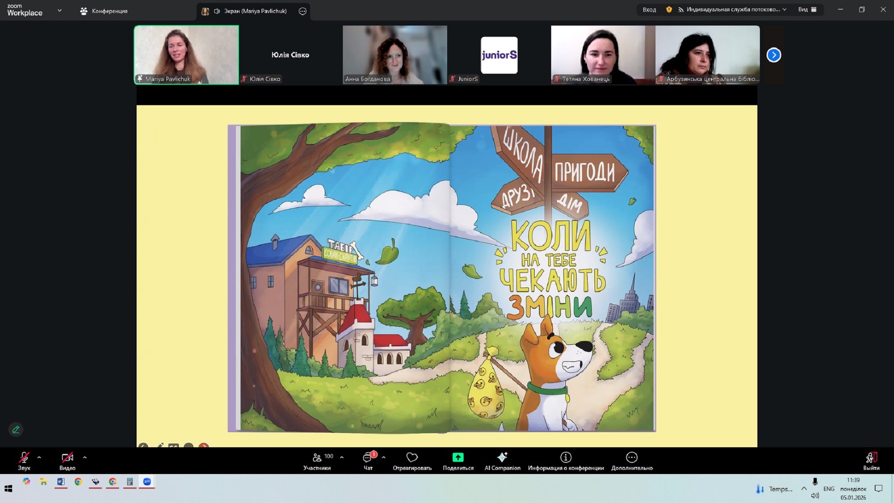Screen dimensions: 894x503
Task: Open the Вид view menu
Action: [807, 9]
